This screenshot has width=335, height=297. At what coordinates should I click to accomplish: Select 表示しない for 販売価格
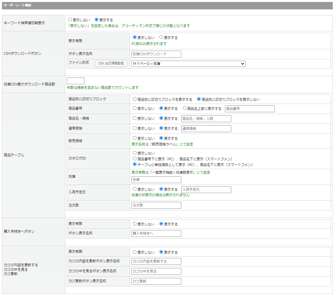click(x=135, y=138)
